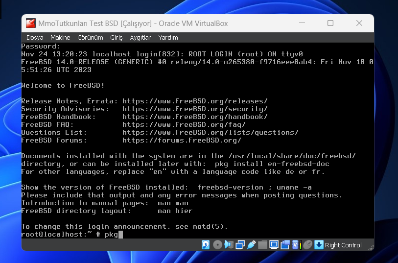
Task: Click the window resize grip
Action: click(x=371, y=247)
